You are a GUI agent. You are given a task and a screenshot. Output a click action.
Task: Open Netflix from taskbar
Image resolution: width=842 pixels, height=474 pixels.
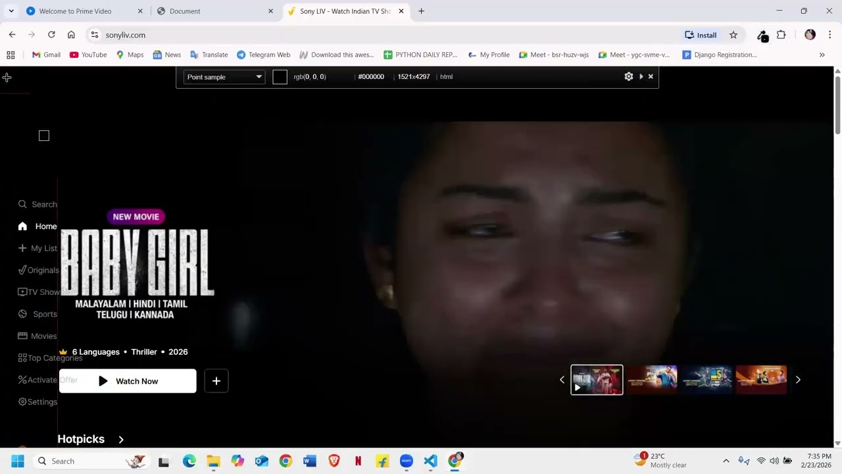[358, 461]
